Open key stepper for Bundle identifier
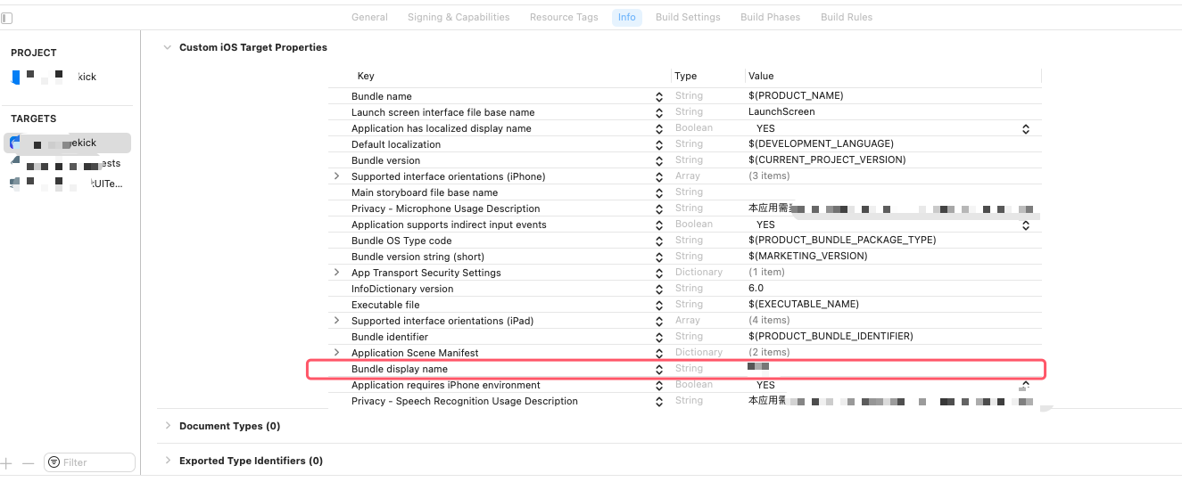The width and height of the screenshot is (1182, 482). click(x=659, y=337)
